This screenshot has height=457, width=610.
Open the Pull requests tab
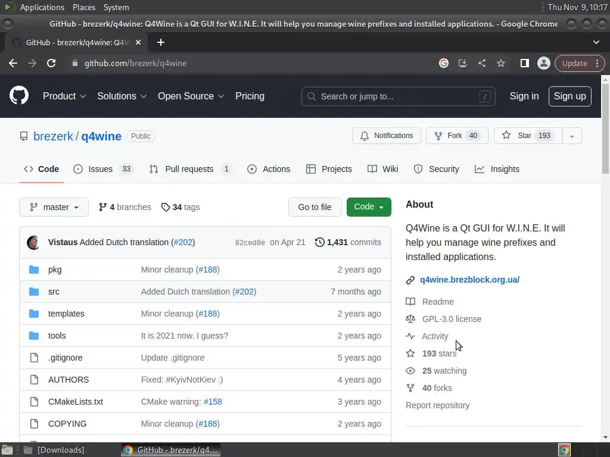191,169
